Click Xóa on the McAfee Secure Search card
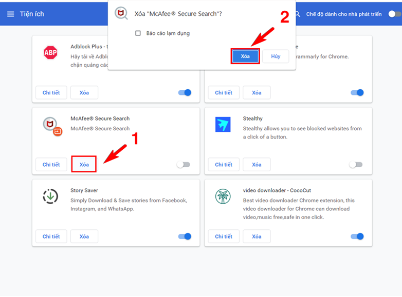The height and width of the screenshot is (297, 402). pos(84,165)
